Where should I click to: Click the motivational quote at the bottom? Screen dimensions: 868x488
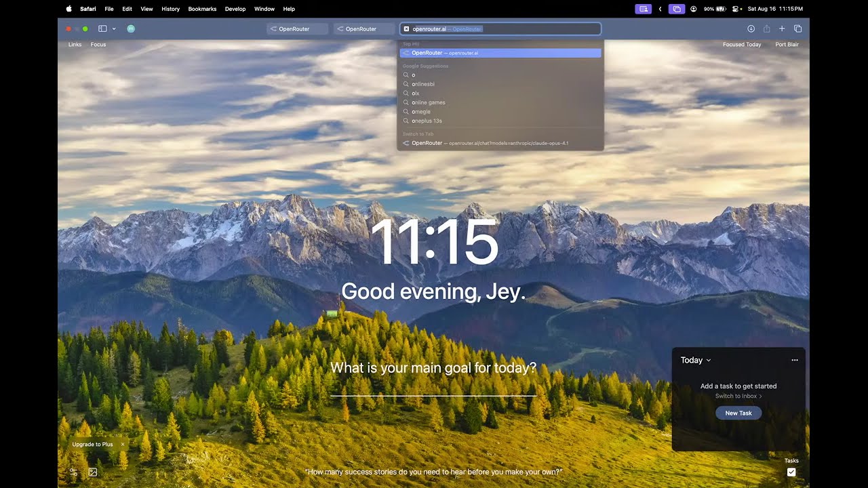coord(434,472)
